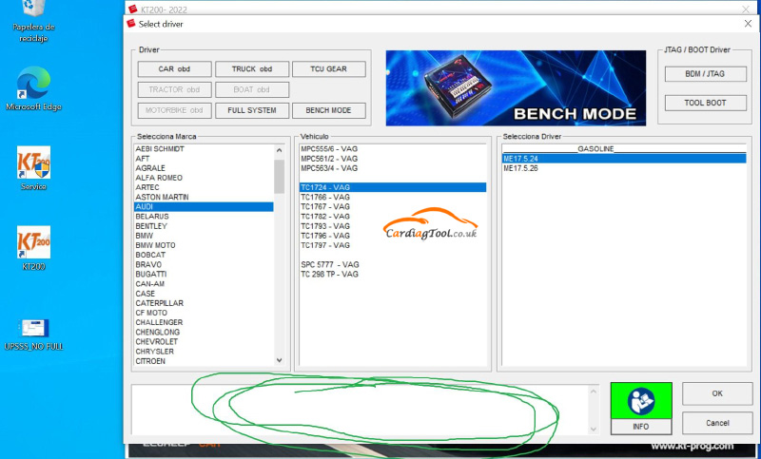The width and height of the screenshot is (761, 459).
Task: Choose TC1766 - VAG in vehicle list
Action: coord(325,197)
